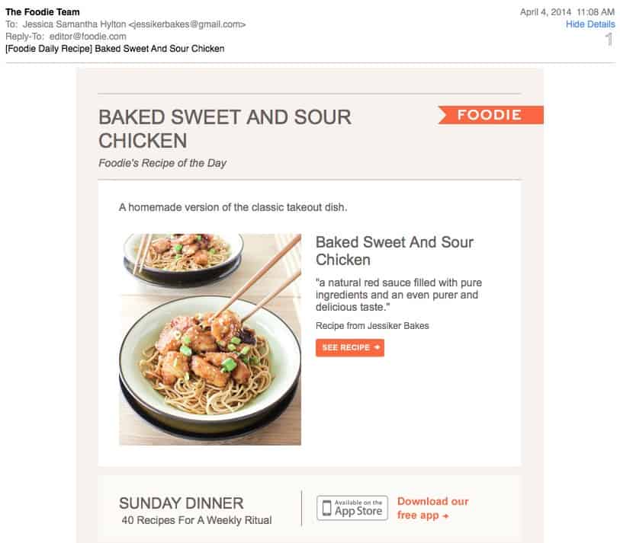
Task: Click the arrow beside Download our free app
Action: click(445, 516)
